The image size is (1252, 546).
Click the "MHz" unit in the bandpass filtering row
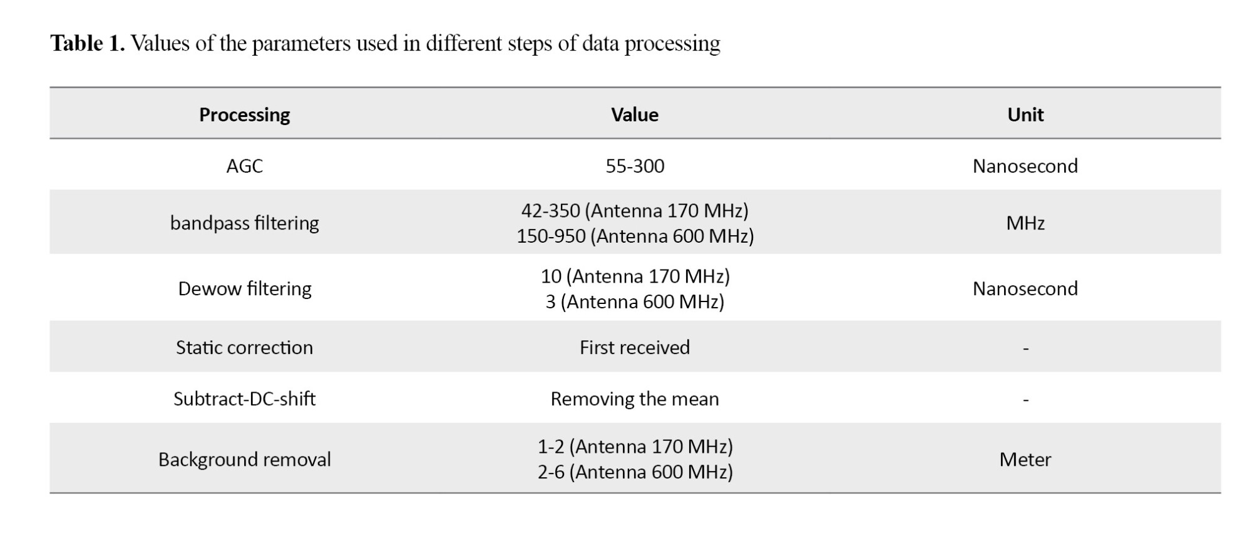(x=1025, y=223)
